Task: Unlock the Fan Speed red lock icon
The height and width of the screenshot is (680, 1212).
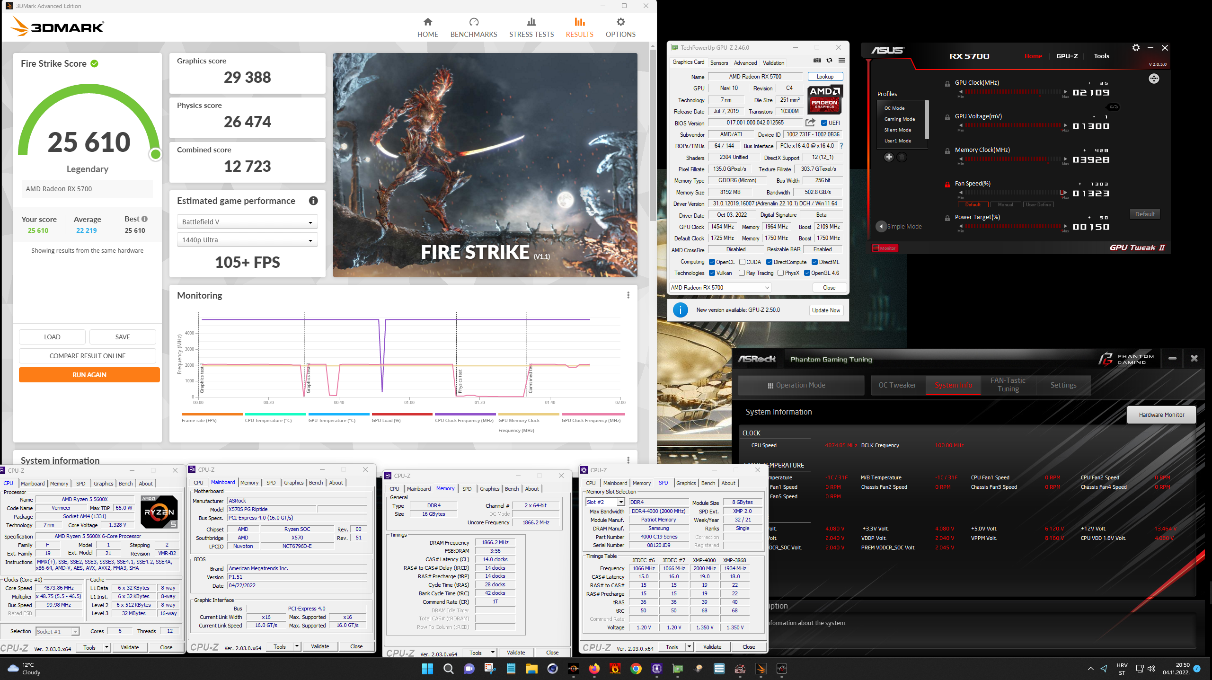Action: click(947, 185)
